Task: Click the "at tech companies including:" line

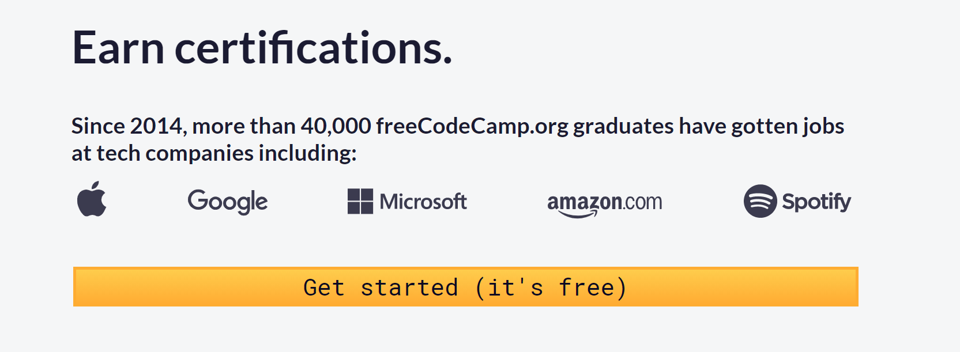Action: click(214, 154)
